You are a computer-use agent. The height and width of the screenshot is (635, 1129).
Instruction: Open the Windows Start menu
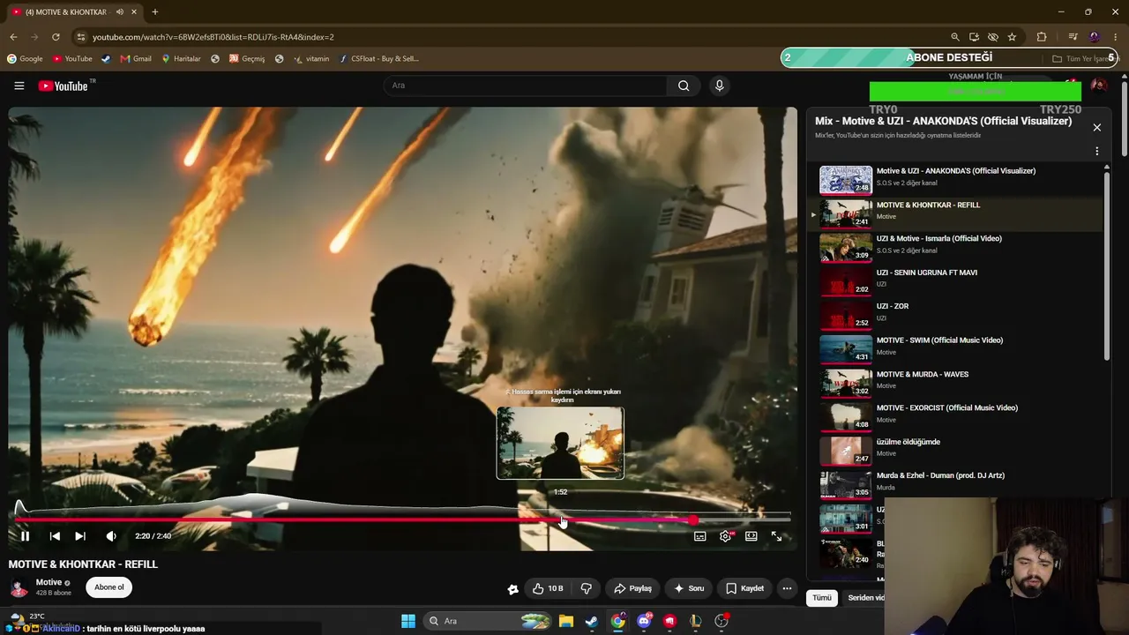pos(408,621)
